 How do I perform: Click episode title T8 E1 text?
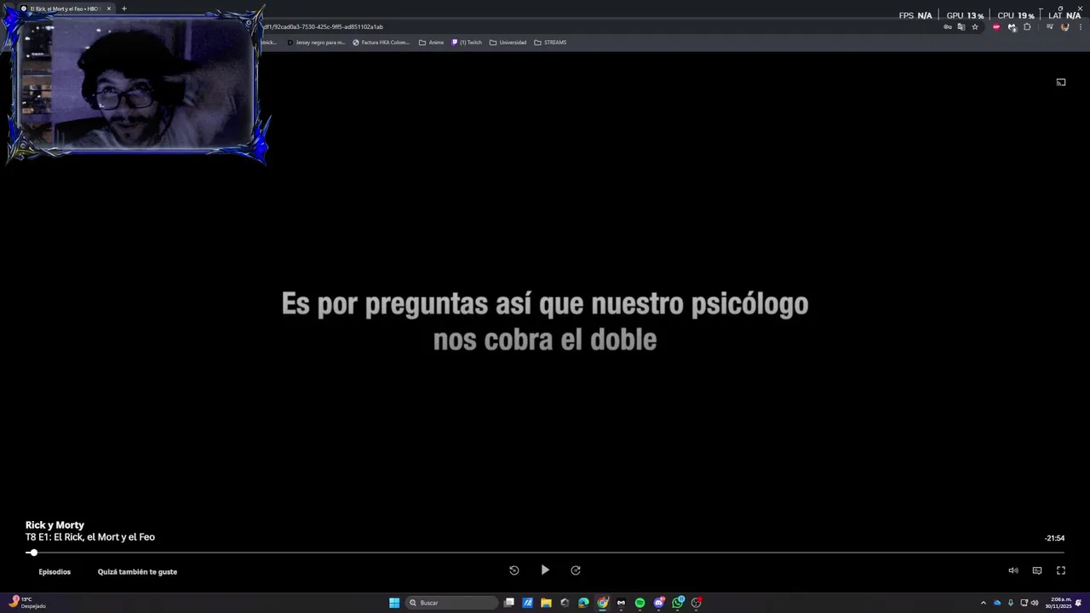90,537
